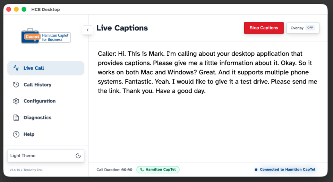Click the phone icon in Hamilton CapTel badge
The width and height of the screenshot is (333, 182).
tap(142, 170)
